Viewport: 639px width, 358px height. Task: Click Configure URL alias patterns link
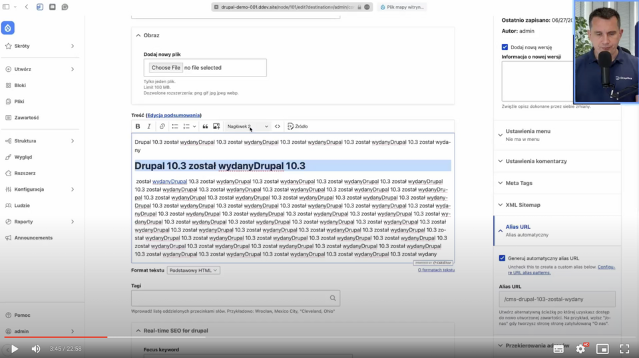tap(562, 269)
